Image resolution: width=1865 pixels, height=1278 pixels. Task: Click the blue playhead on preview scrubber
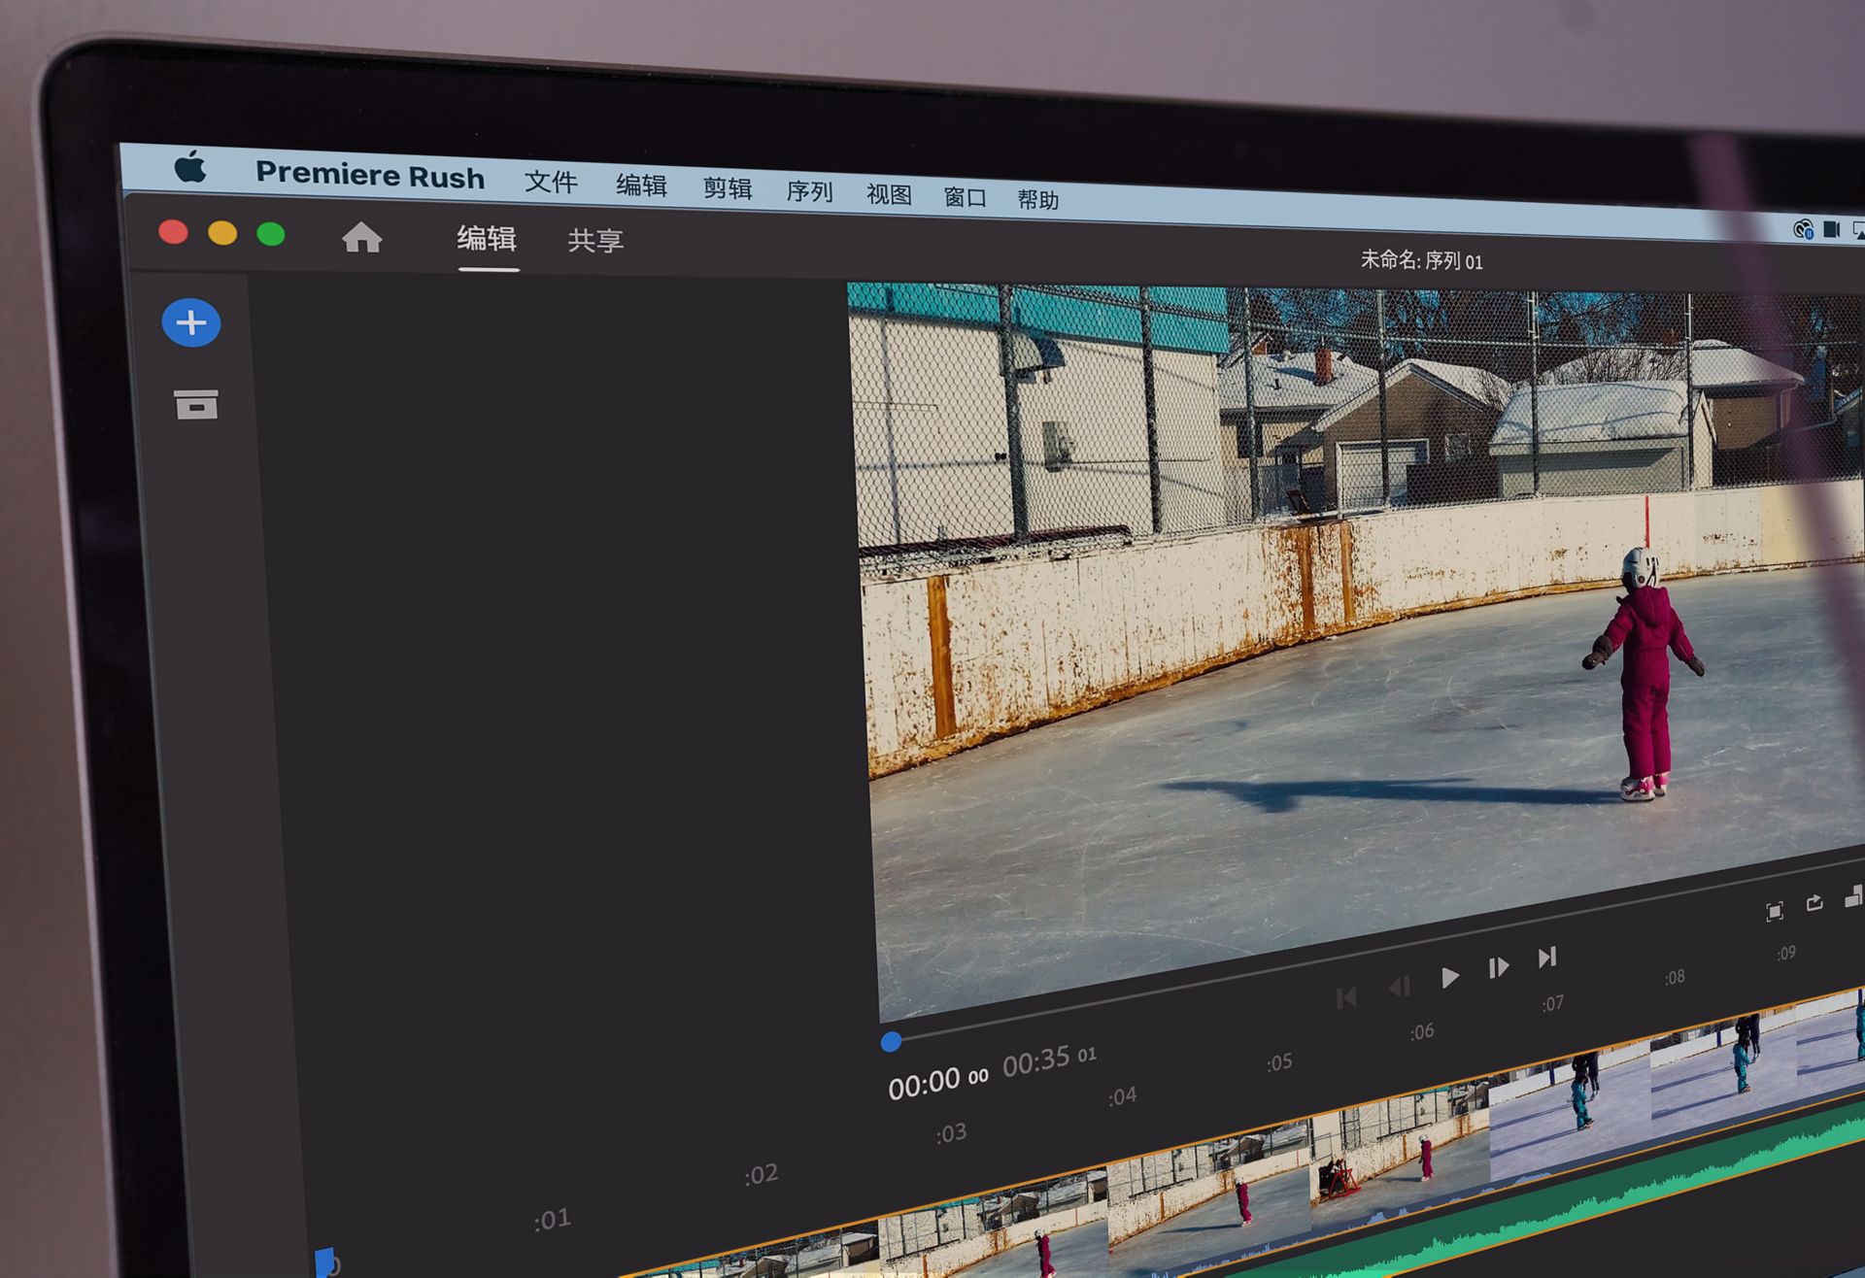coord(891,1042)
